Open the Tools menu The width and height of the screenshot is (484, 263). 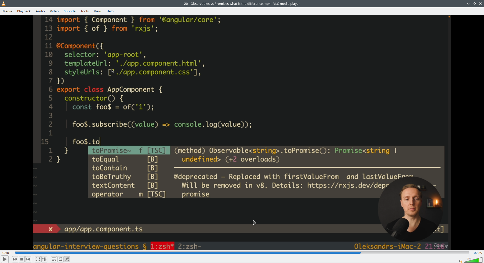point(85,11)
